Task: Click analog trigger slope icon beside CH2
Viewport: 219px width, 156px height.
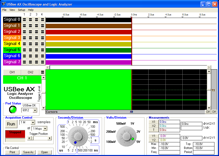Action: click(x=42, y=72)
